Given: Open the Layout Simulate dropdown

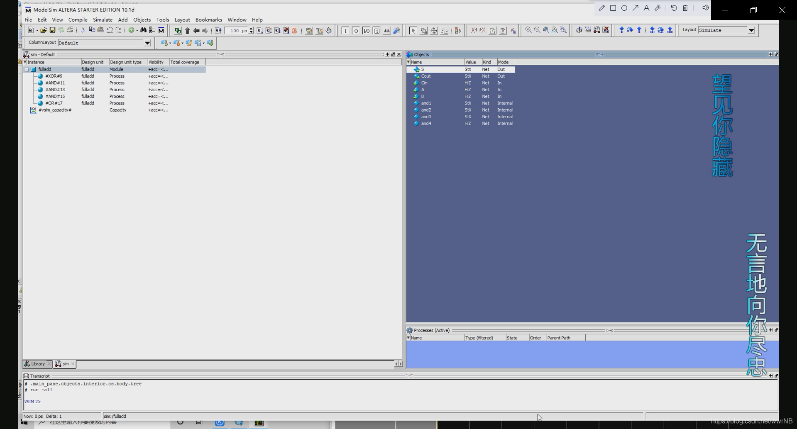Looking at the screenshot, I should pos(751,30).
